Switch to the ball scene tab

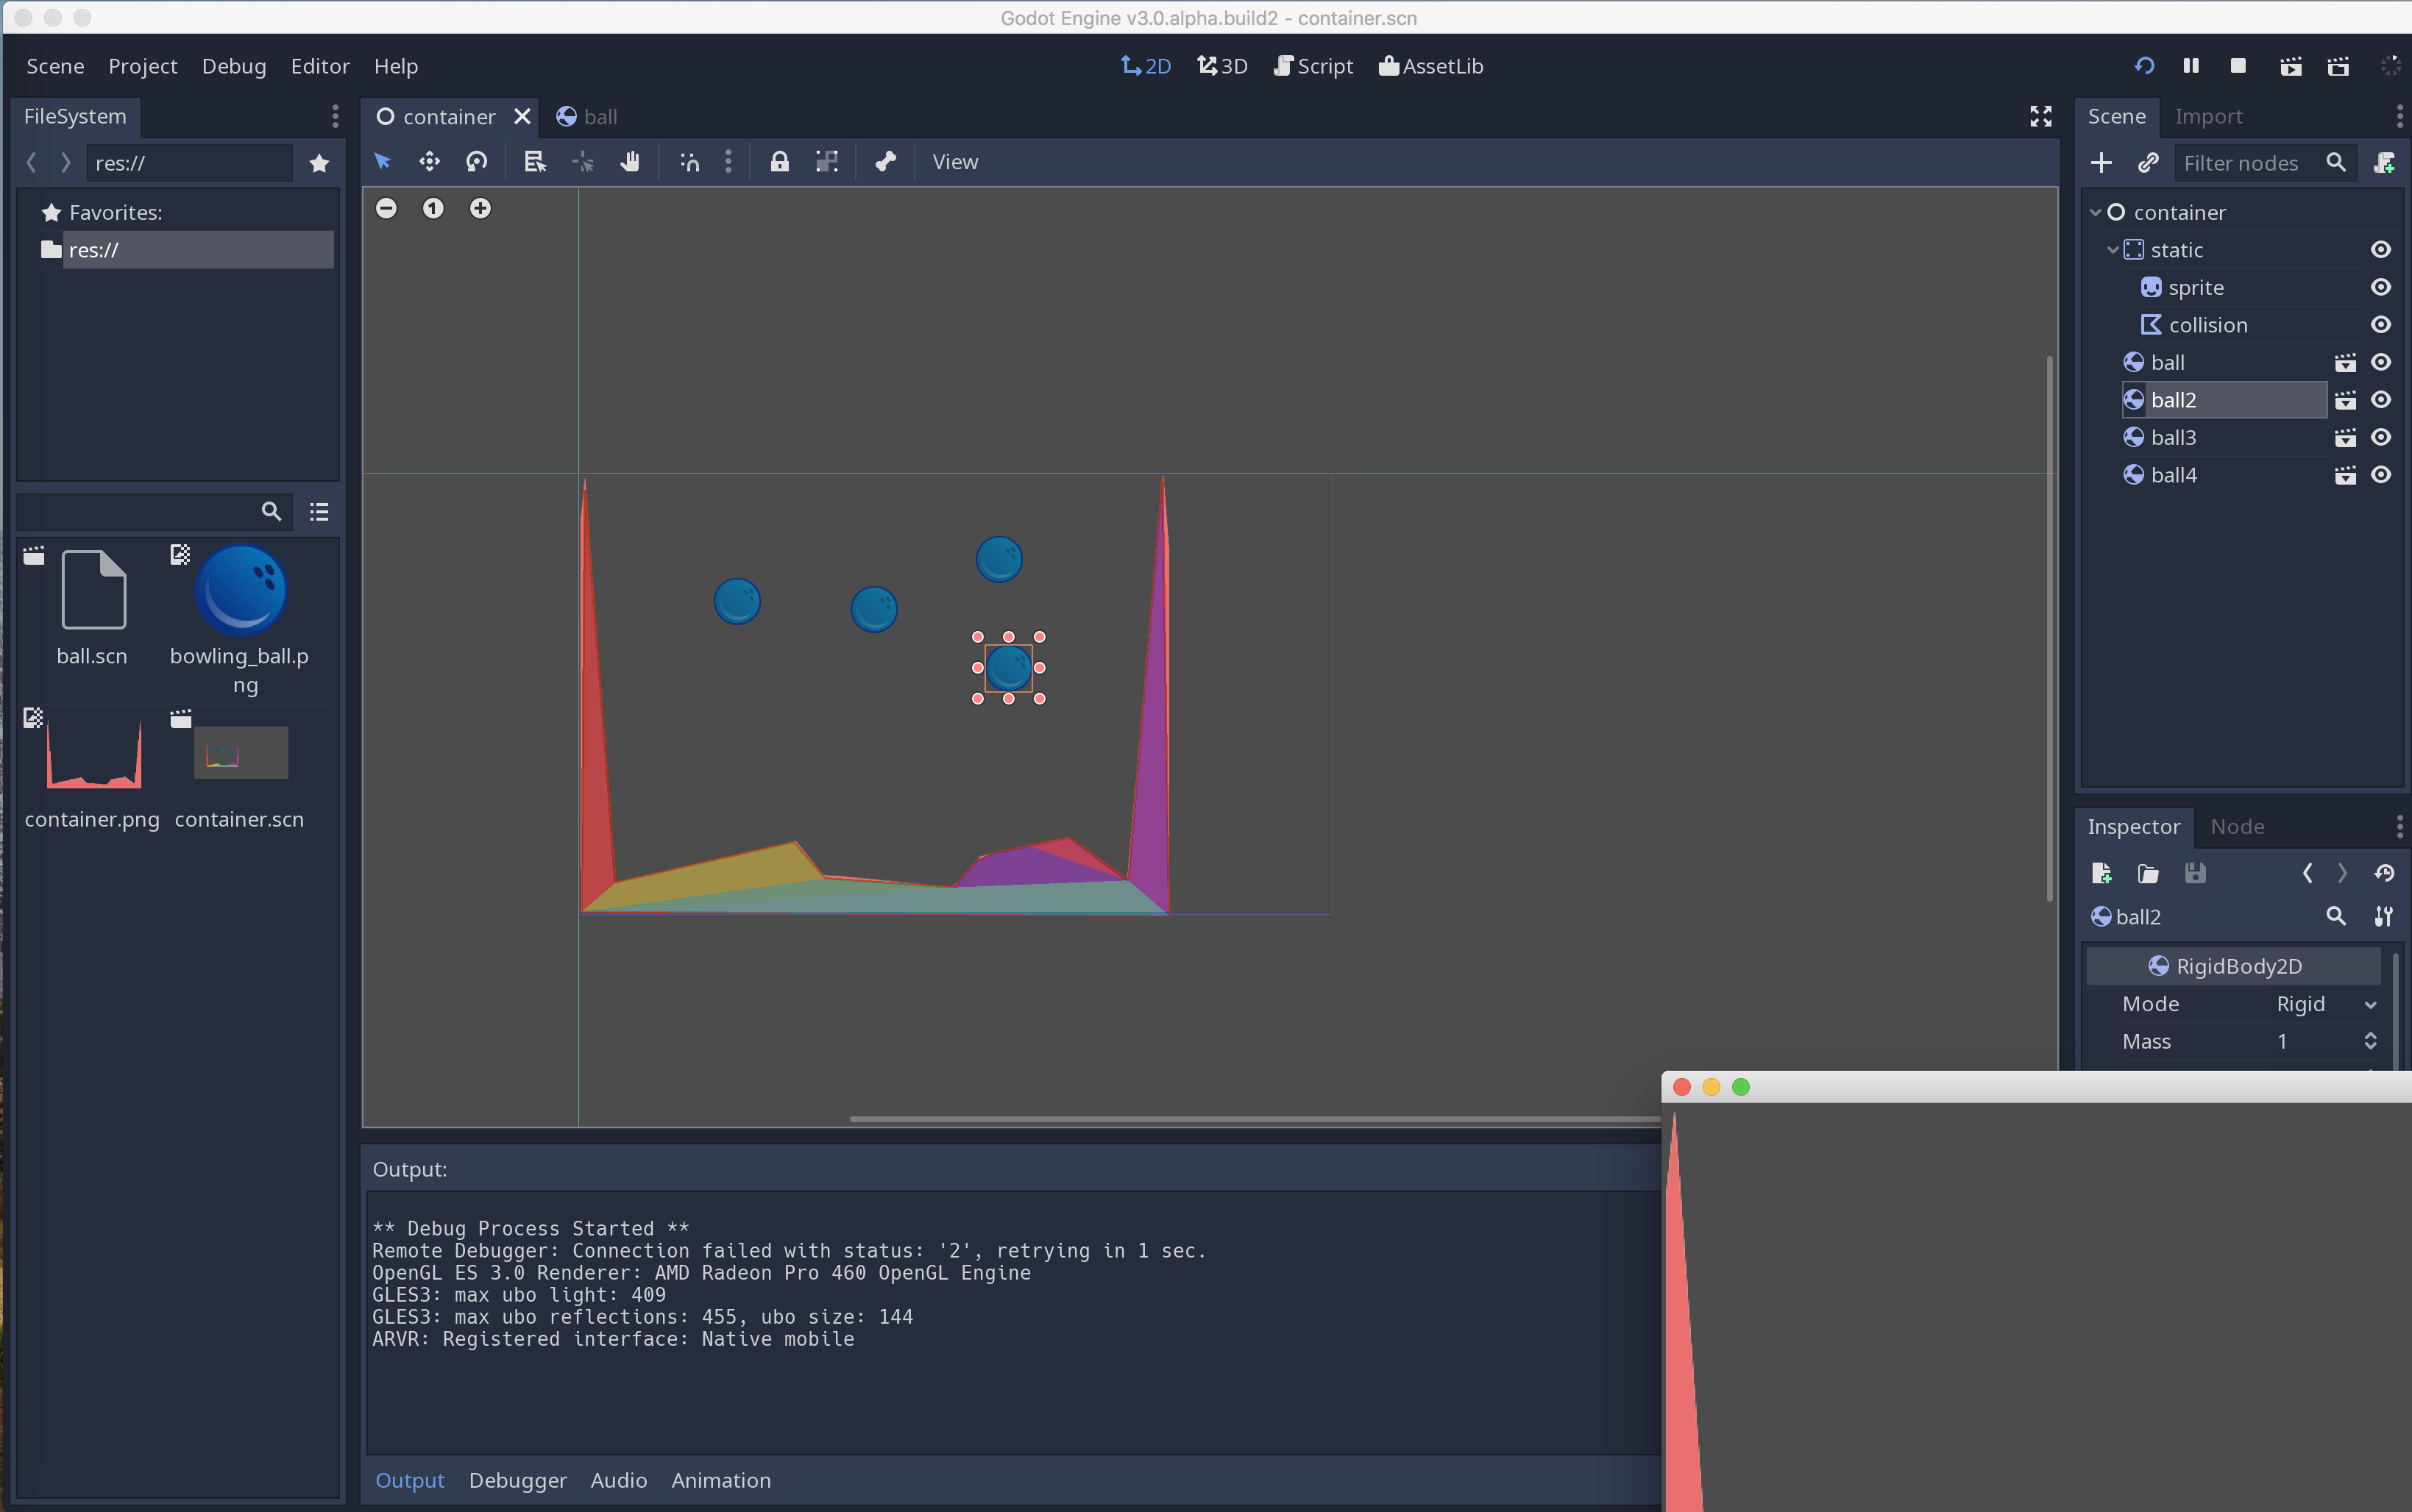[587, 117]
